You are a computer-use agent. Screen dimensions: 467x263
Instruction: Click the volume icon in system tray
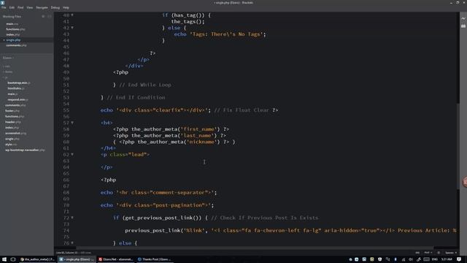[411, 259]
